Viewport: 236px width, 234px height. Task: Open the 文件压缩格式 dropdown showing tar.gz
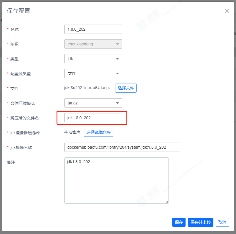(x=93, y=103)
